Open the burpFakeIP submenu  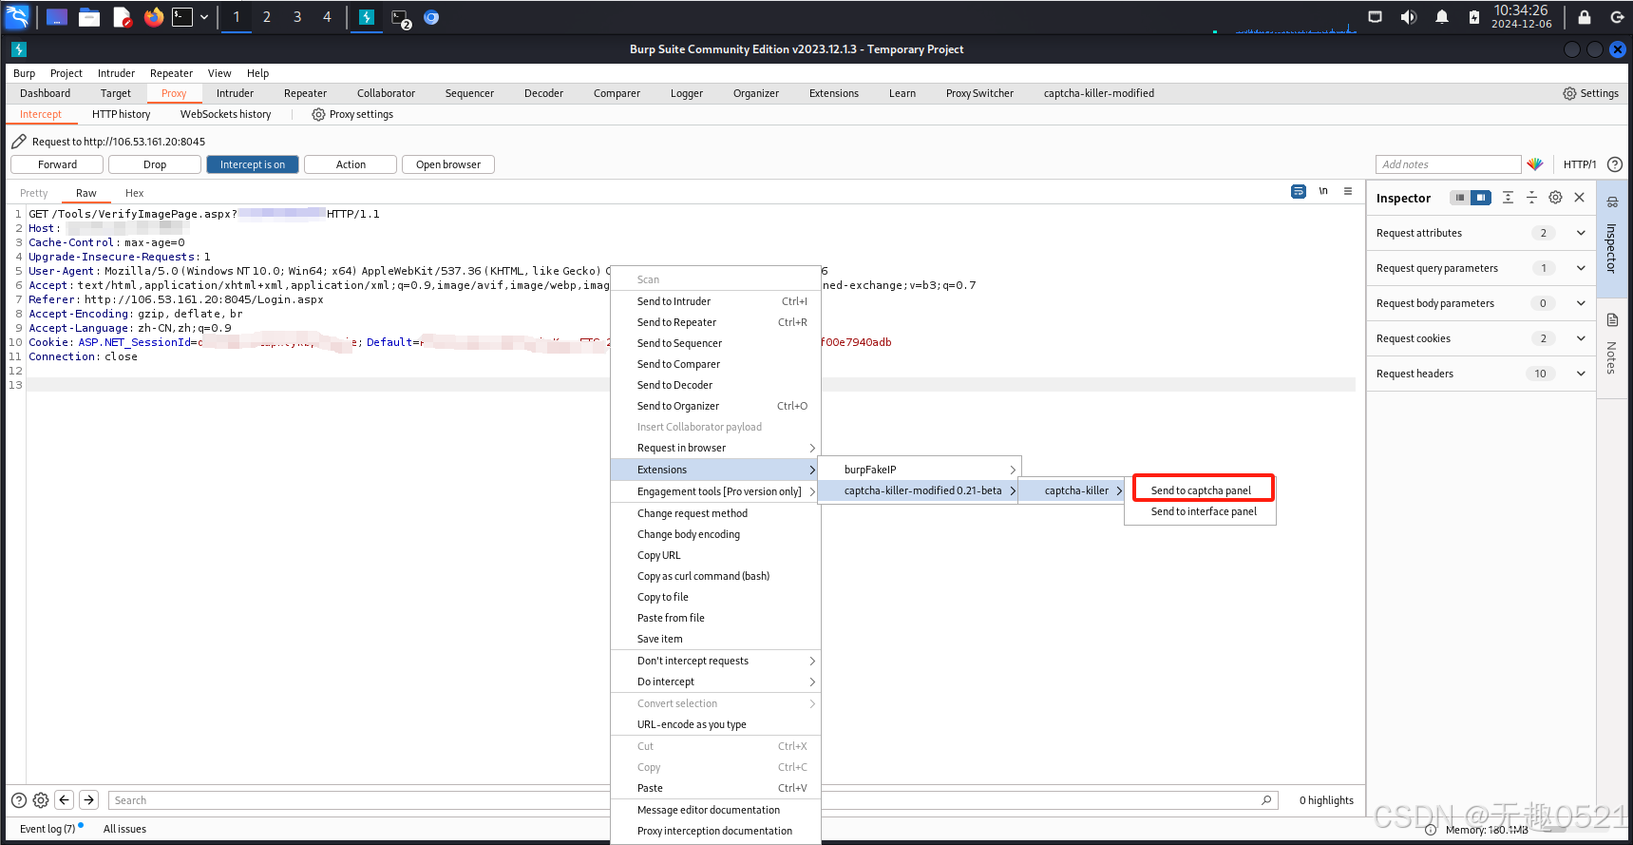[x=920, y=470]
